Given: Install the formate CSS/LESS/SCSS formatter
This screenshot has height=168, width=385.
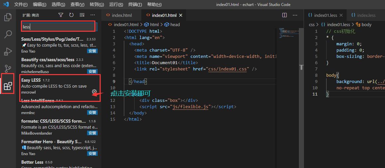Looking at the screenshot, I should [92, 133].
